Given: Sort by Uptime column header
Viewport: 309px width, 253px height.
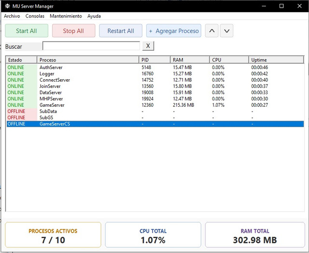Looking at the screenshot, I should pos(276,60).
